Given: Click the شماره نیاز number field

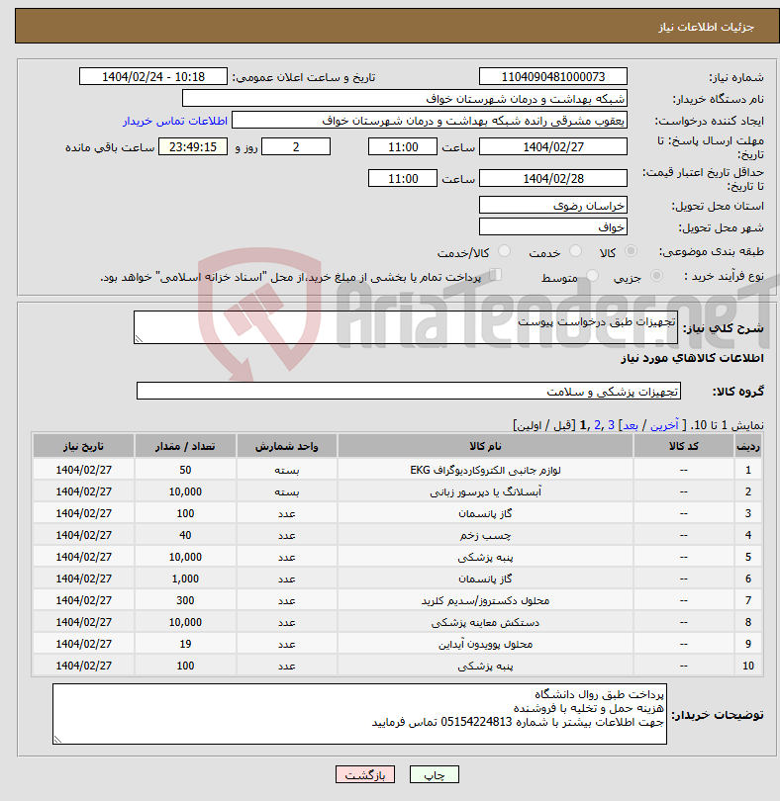Looking at the screenshot, I should (x=553, y=76).
